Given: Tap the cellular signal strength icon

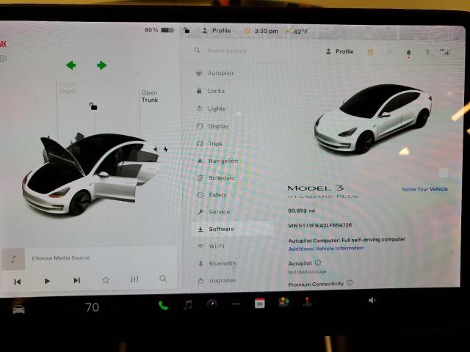Looking at the screenshot, I should click(444, 52).
